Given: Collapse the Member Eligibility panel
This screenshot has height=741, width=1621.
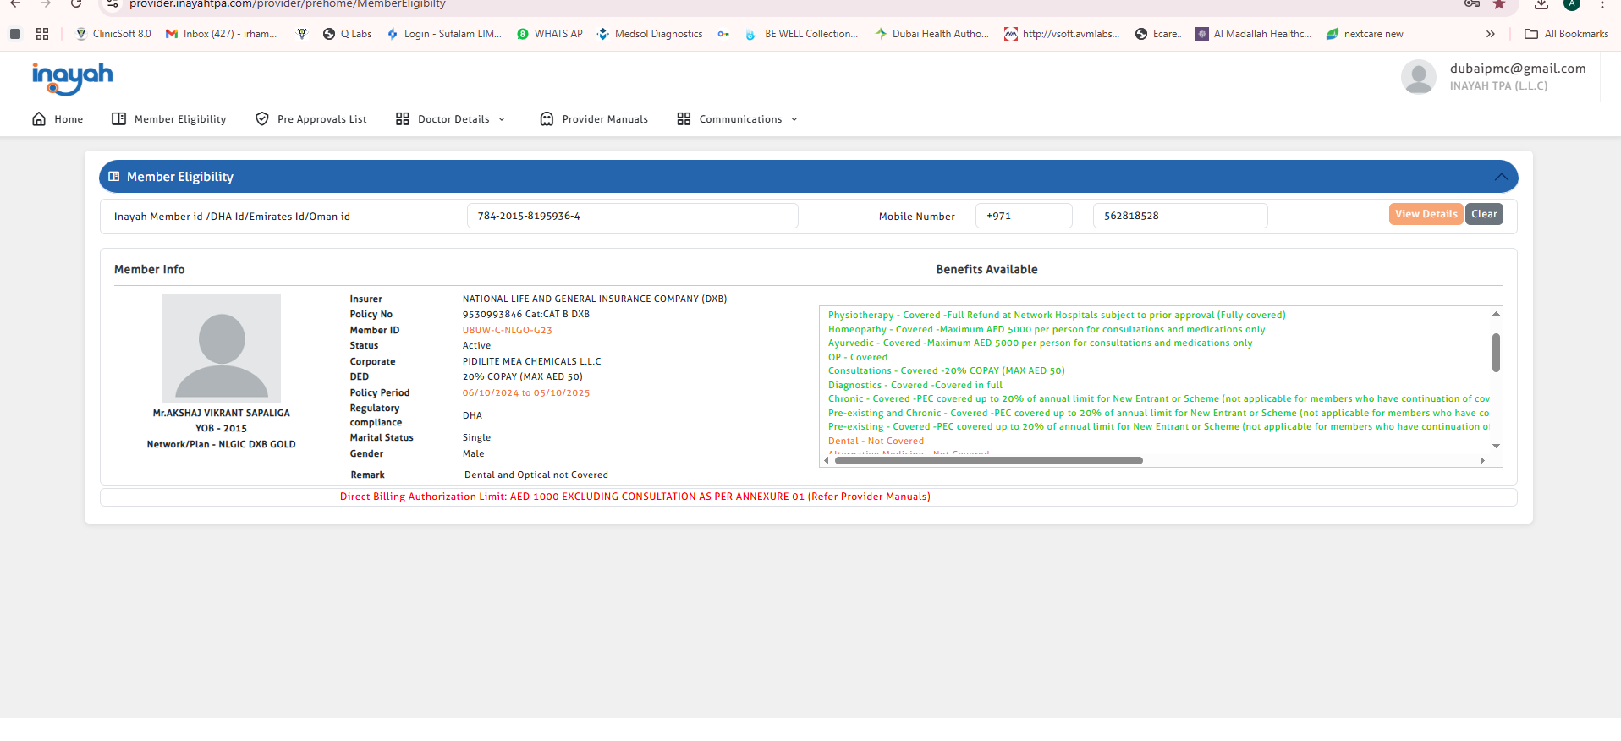Looking at the screenshot, I should click(x=1501, y=177).
